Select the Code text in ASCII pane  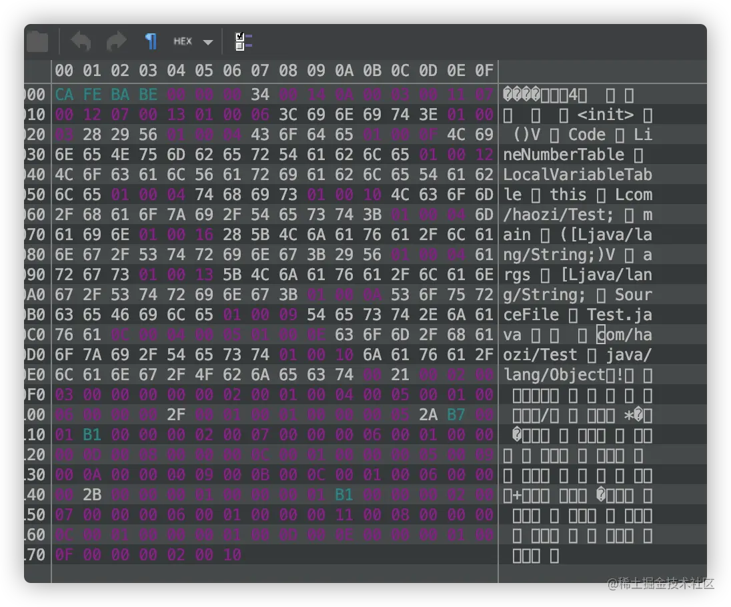pyautogui.click(x=586, y=135)
